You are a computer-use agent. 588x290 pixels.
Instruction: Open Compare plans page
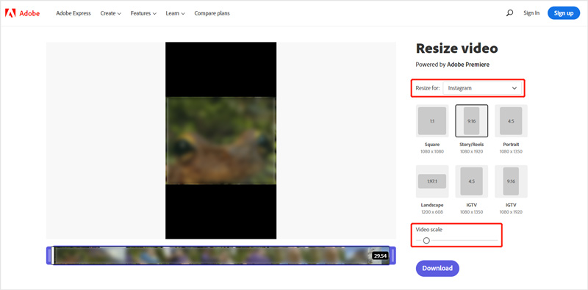coord(212,13)
